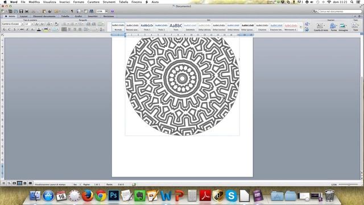Viewport: 364px width, 205px height.
Task: Open the Tabella menu in menu bar
Action: [x=123, y=2]
